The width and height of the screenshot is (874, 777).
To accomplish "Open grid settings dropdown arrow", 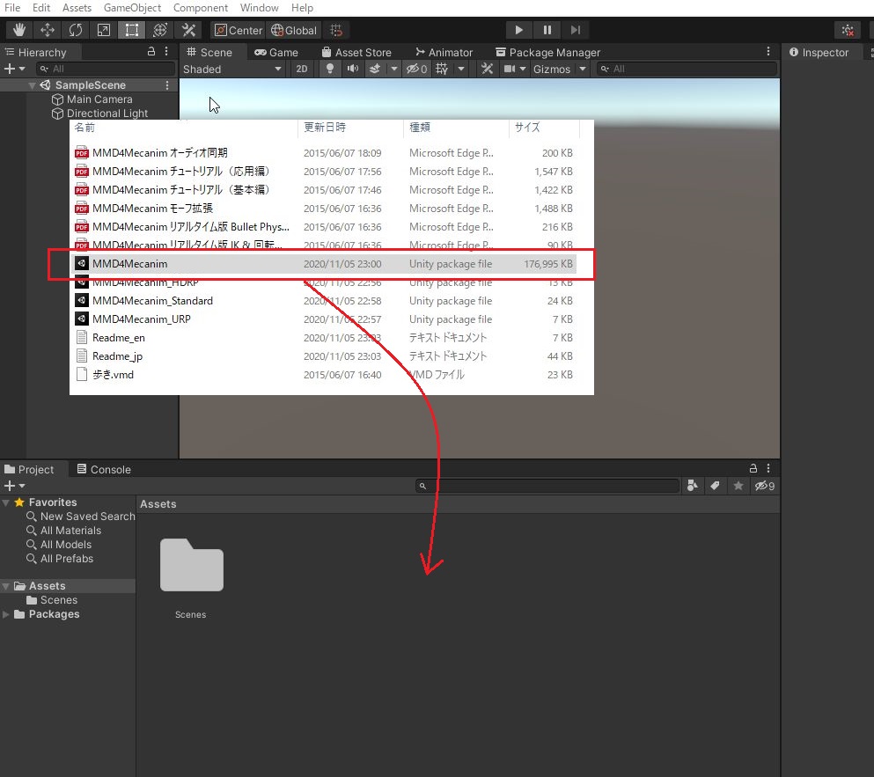I will 461,70.
